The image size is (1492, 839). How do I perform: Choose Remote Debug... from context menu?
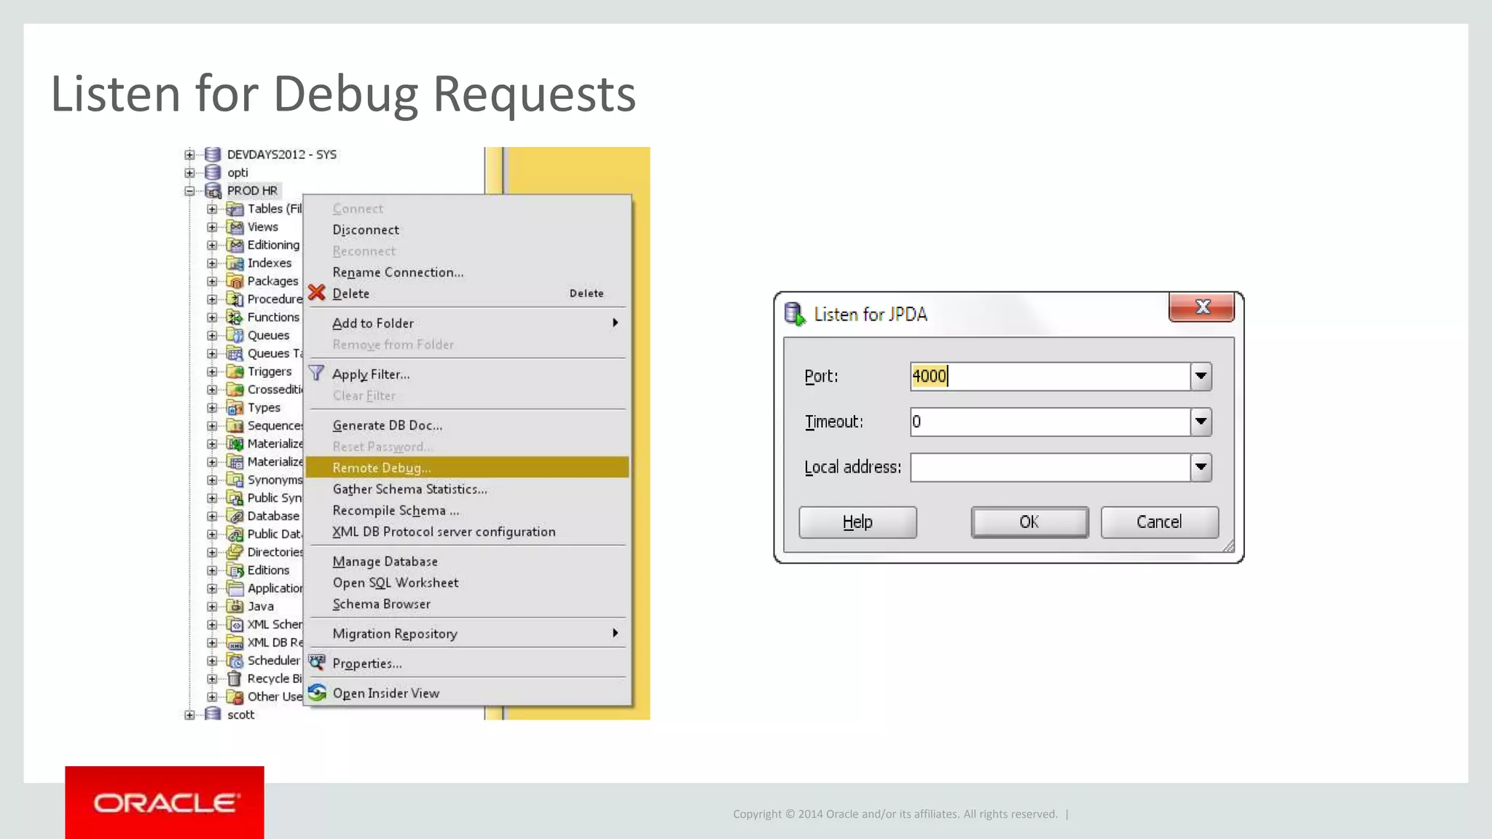pyautogui.click(x=466, y=468)
